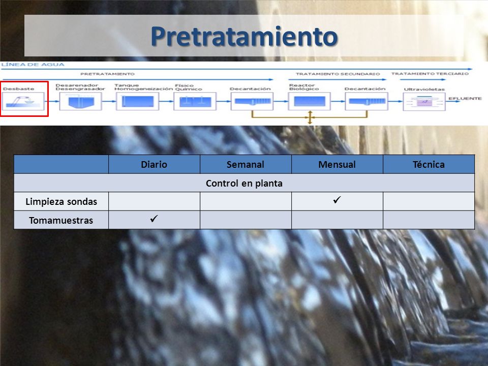Click the Diario checkmark for Tomamuestras
This screenshot has height=366, width=488.
154,219
